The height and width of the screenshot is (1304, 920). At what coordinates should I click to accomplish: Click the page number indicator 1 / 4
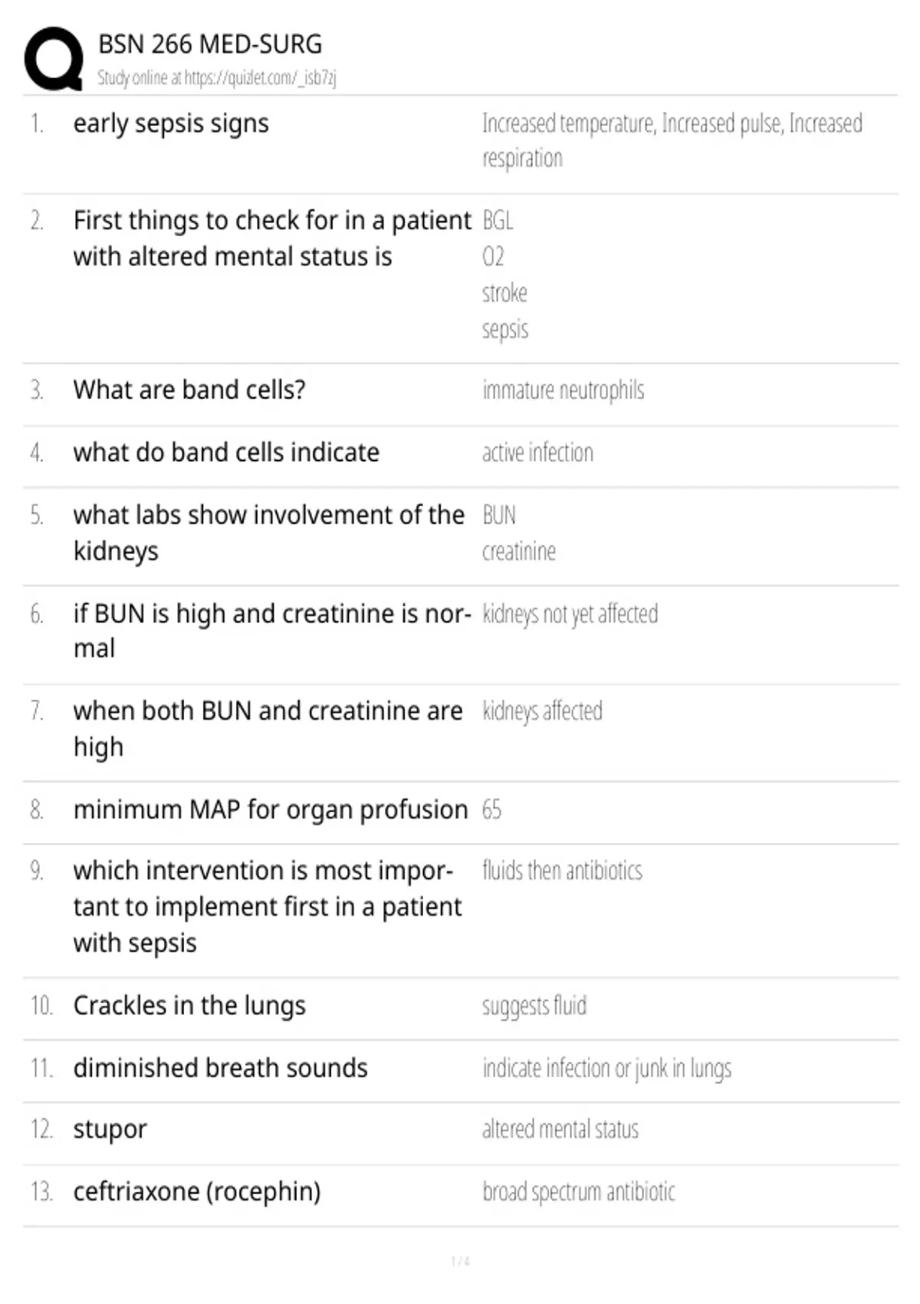(x=460, y=1261)
